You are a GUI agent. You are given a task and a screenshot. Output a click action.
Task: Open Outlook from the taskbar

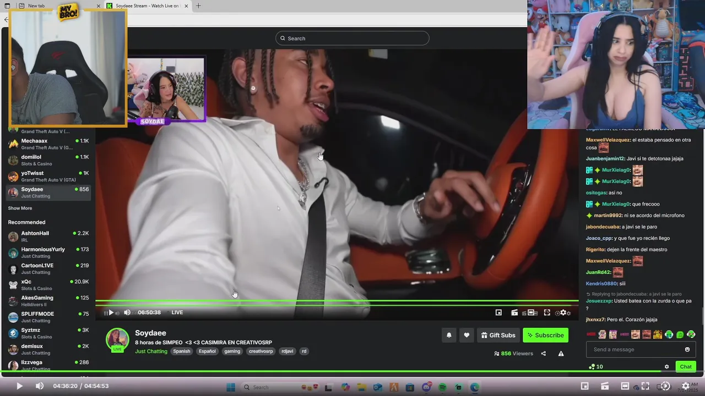378,387
